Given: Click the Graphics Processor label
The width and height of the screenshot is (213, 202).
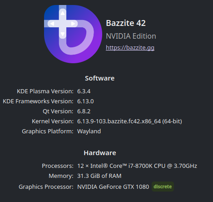Looking at the screenshot, I should pyautogui.click(x=46, y=187).
